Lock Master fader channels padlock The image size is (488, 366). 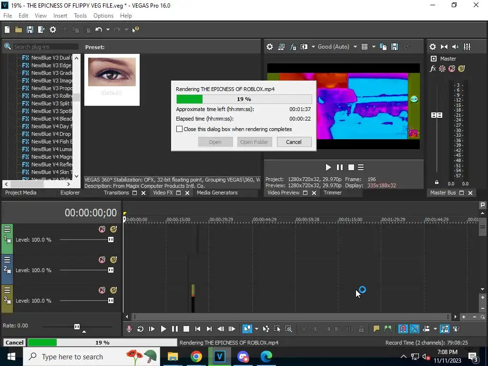[x=437, y=183]
